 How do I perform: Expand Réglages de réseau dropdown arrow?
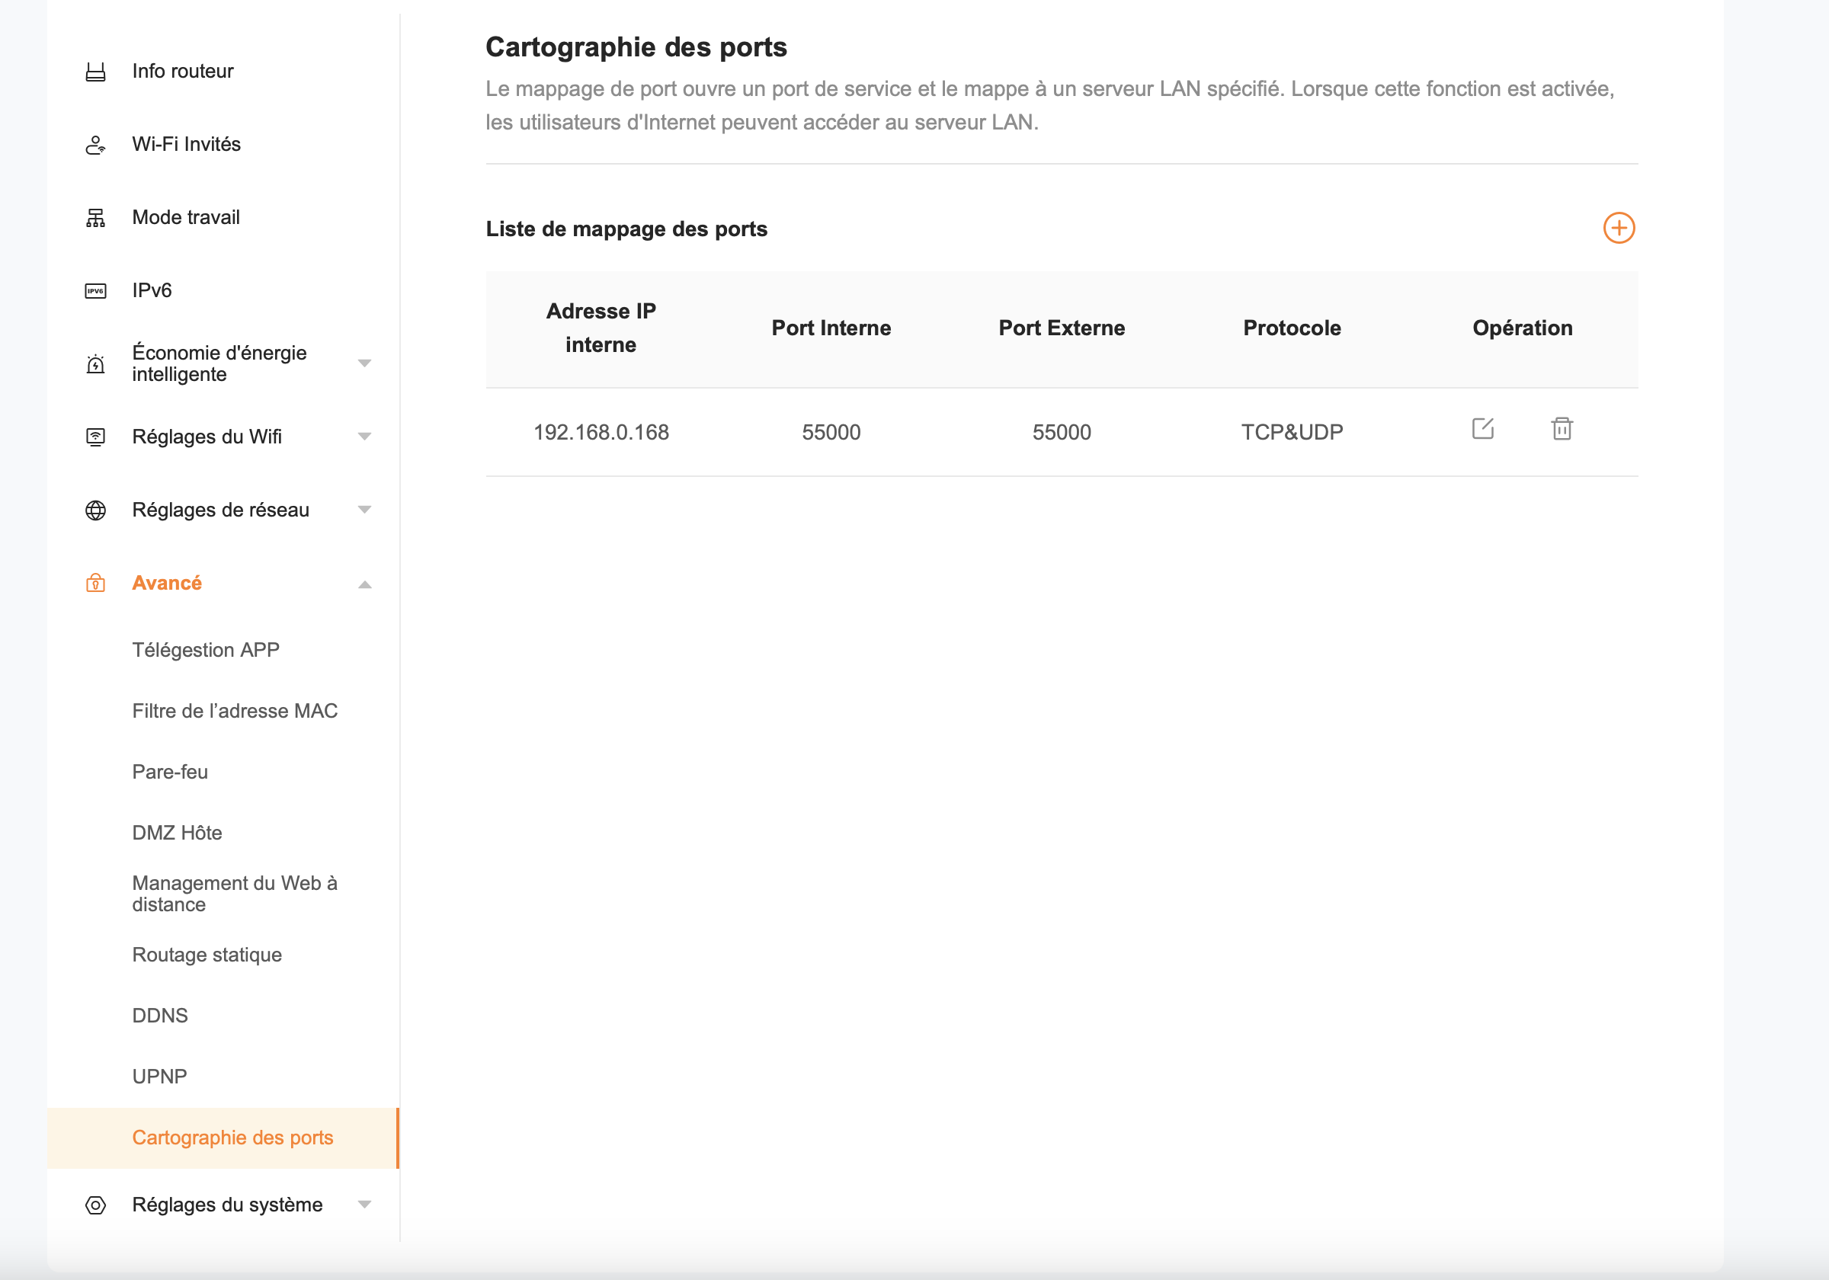[x=365, y=510]
